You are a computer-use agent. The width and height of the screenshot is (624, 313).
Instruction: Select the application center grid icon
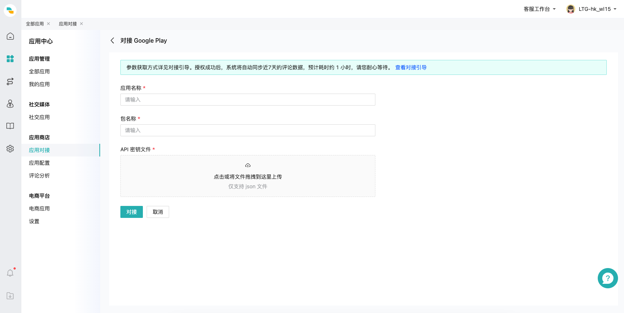(x=10, y=59)
